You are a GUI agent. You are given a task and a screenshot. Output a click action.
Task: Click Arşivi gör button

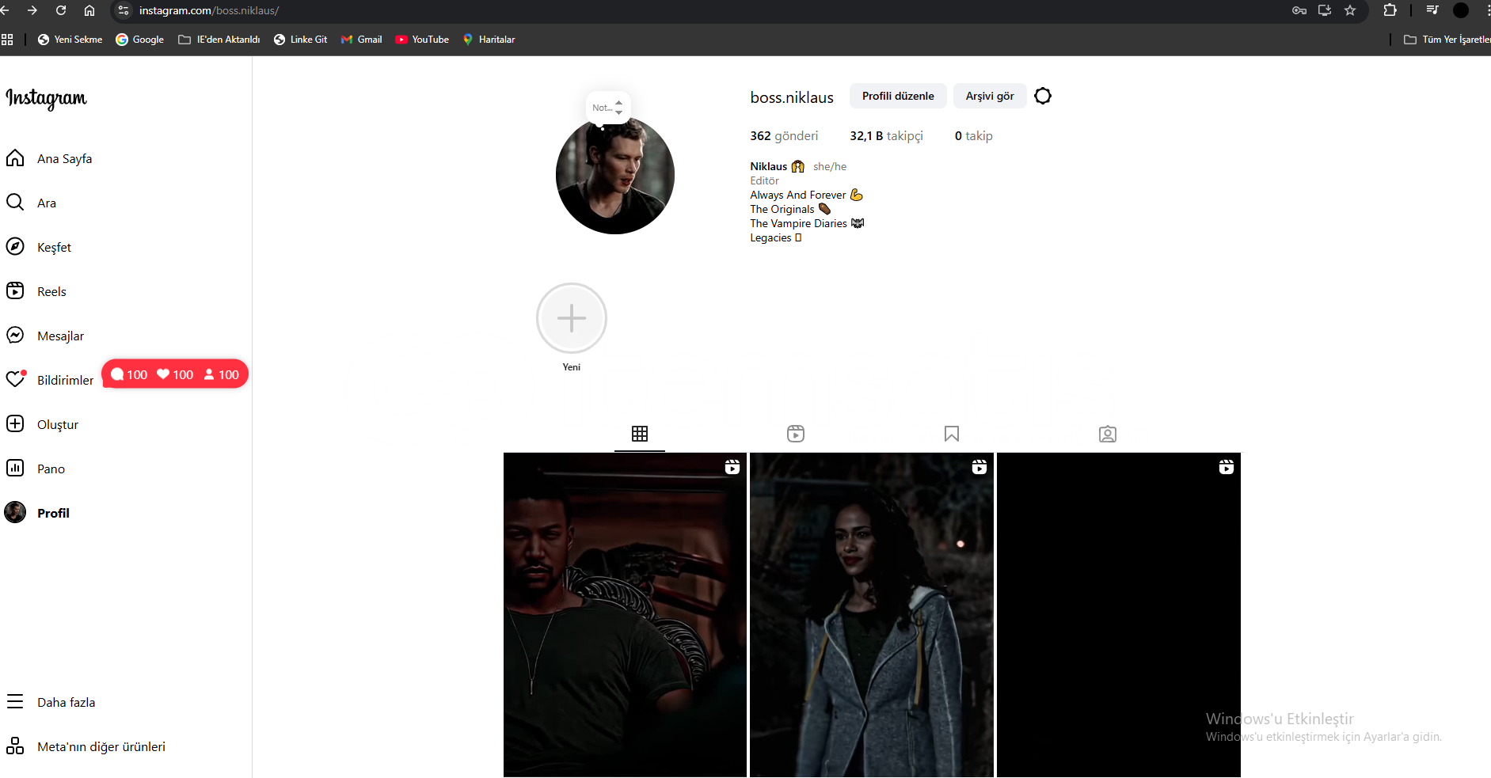990,96
